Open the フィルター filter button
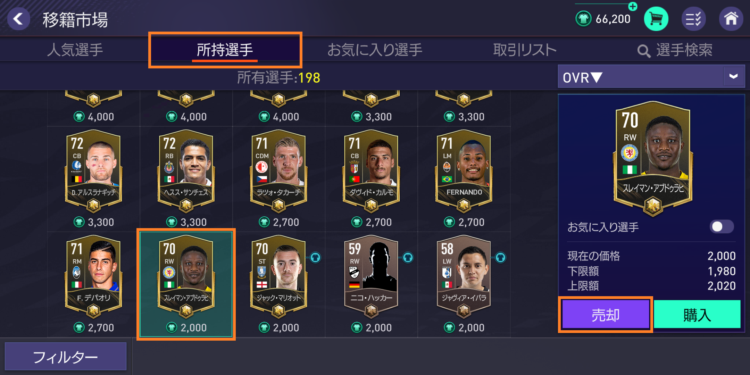Viewport: 750px width, 375px height. tap(66, 357)
